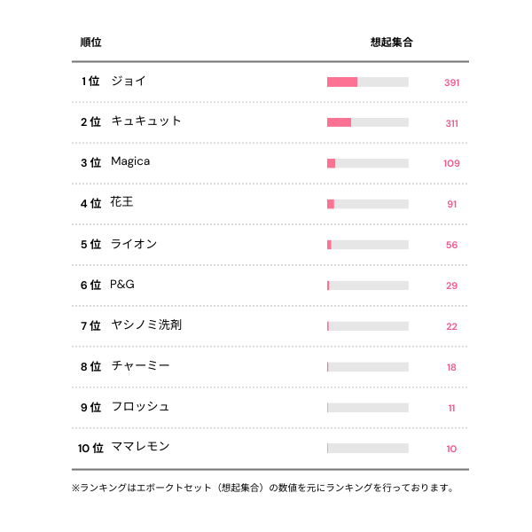The width and height of the screenshot is (532, 532).
Task: Click the ranking footnote text
Action: click(262, 488)
